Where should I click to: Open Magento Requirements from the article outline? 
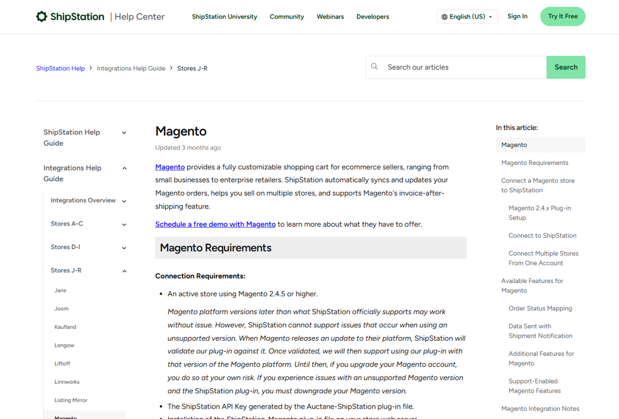[x=534, y=162]
